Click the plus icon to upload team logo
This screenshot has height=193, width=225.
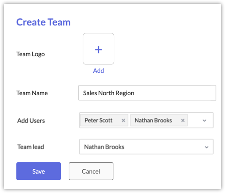click(x=98, y=50)
